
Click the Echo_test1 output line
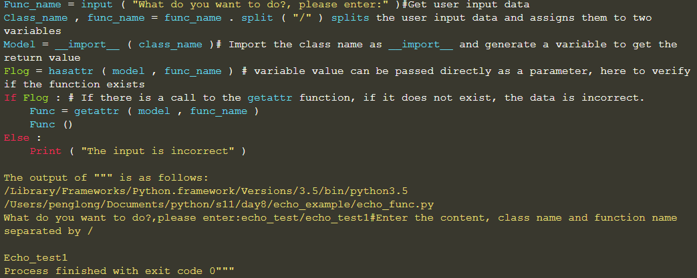(x=35, y=258)
